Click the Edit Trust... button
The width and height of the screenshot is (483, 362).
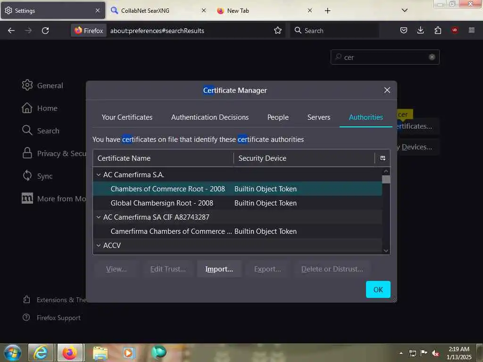coord(168,269)
